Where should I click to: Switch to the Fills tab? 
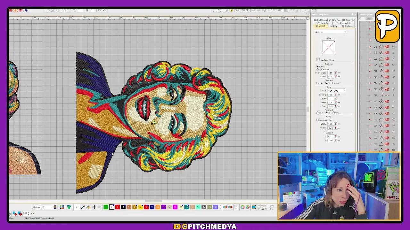(334, 26)
